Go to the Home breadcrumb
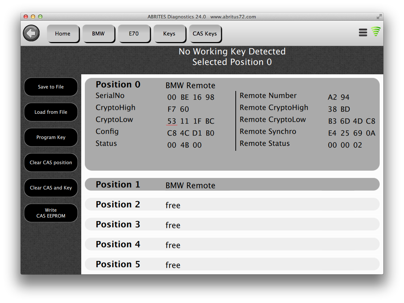 (63, 34)
